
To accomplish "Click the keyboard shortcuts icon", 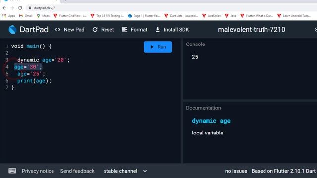I will pyautogui.click(x=12, y=171).
